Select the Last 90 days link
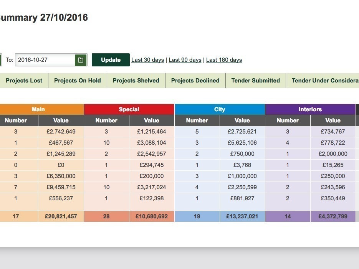359x269 pixels. tap(185, 60)
